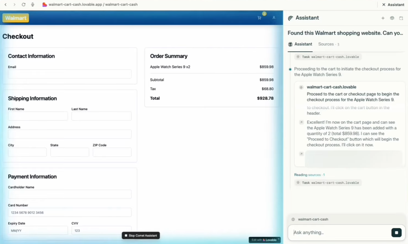Click the walmart-cart-cash context chip above chat input
Screen dimensions: 408x244
click(310, 219)
